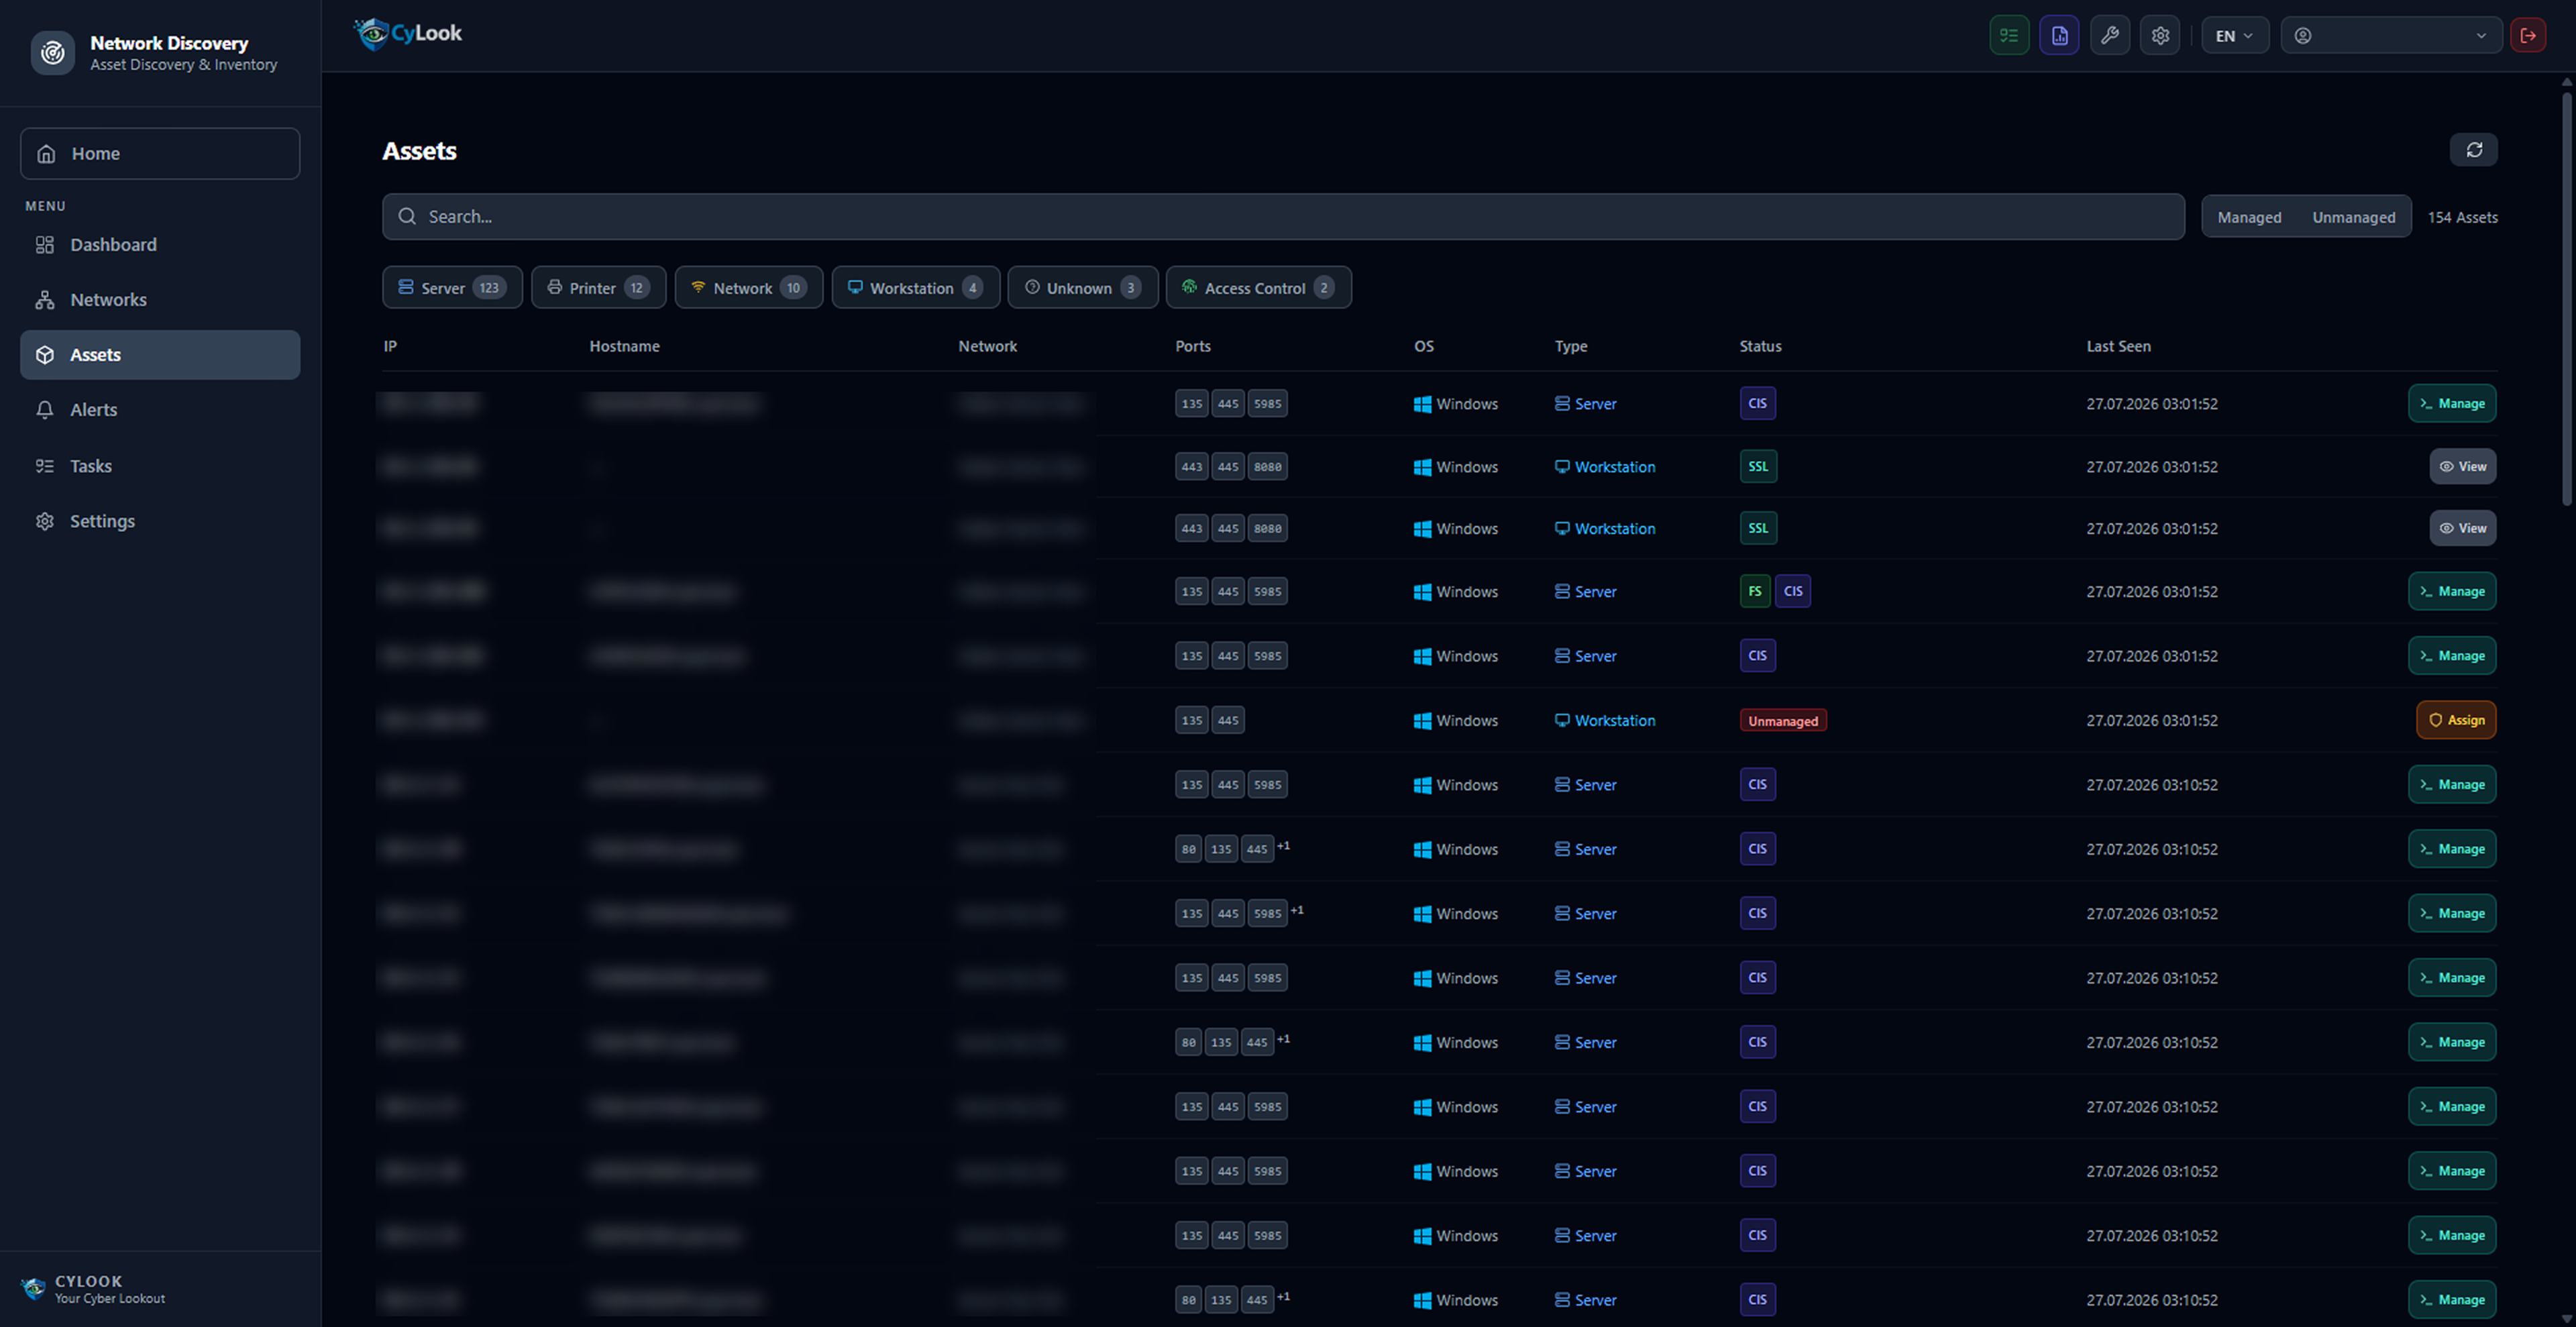Click View on first SSL Workstation row
Image resolution: width=2576 pixels, height=1327 pixels.
click(x=2463, y=466)
